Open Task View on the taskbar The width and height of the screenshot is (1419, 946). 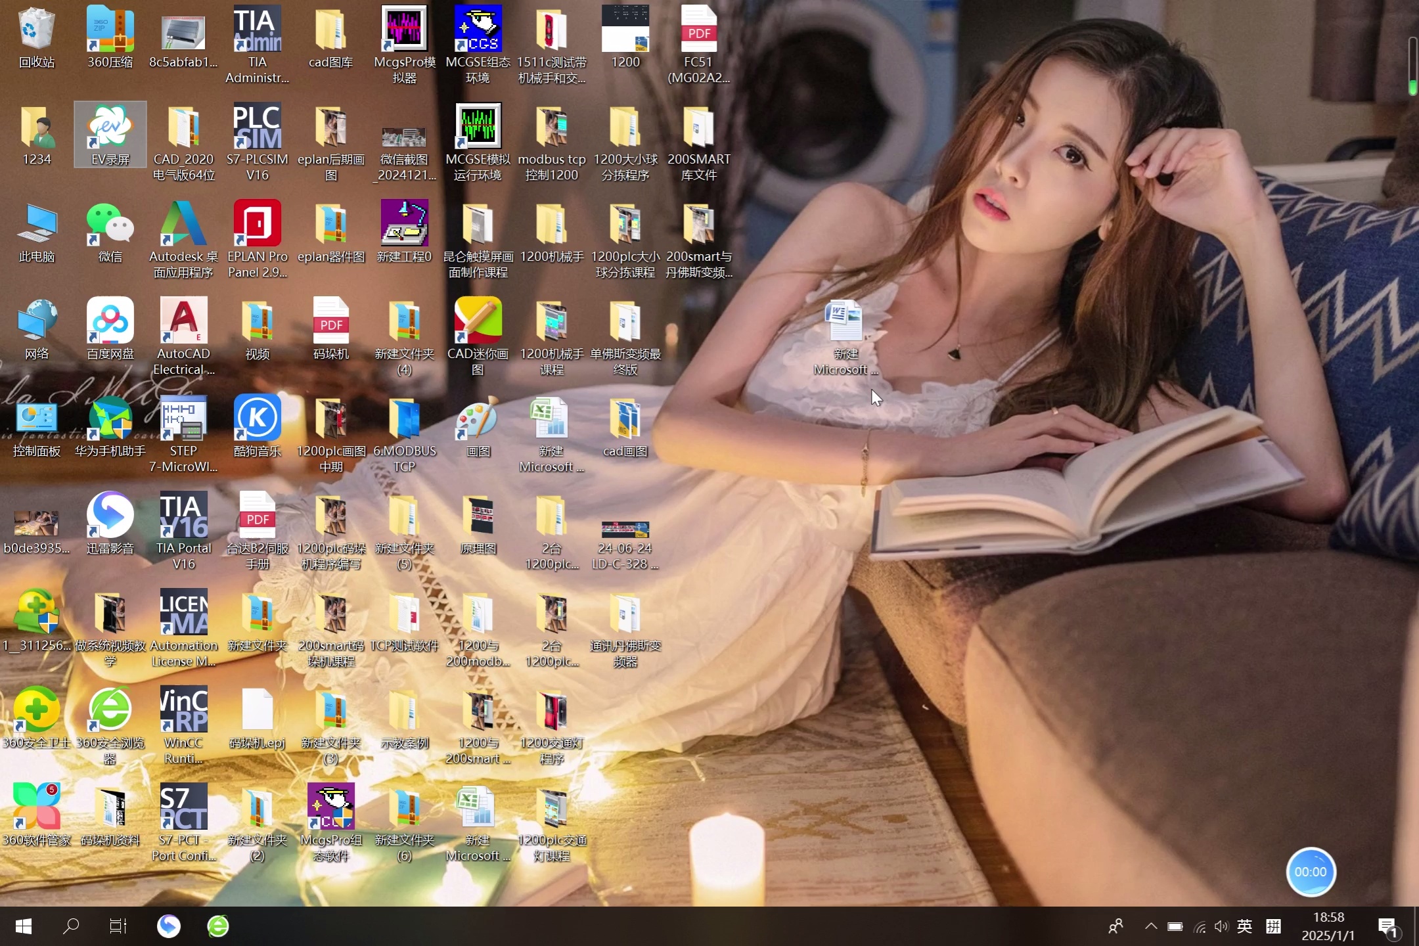[x=118, y=926]
